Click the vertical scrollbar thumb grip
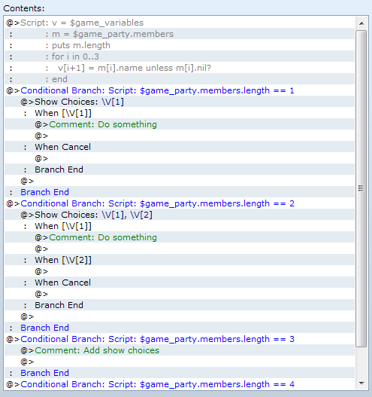This screenshot has height=397, width=372. 361,188
